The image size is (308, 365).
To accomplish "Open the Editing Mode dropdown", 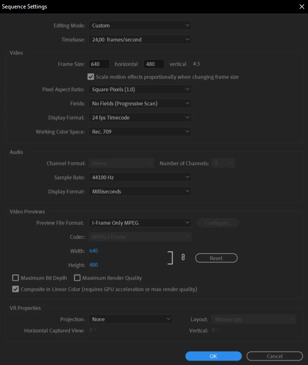I will pyautogui.click(x=140, y=25).
